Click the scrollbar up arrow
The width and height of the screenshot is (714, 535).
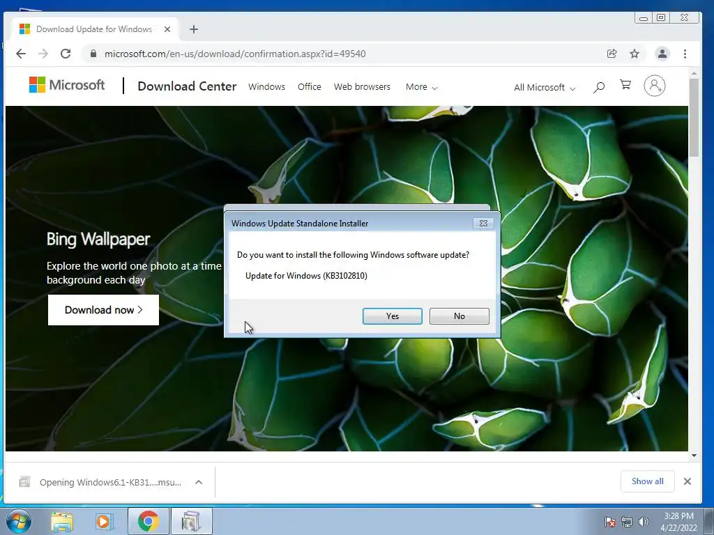[694, 72]
